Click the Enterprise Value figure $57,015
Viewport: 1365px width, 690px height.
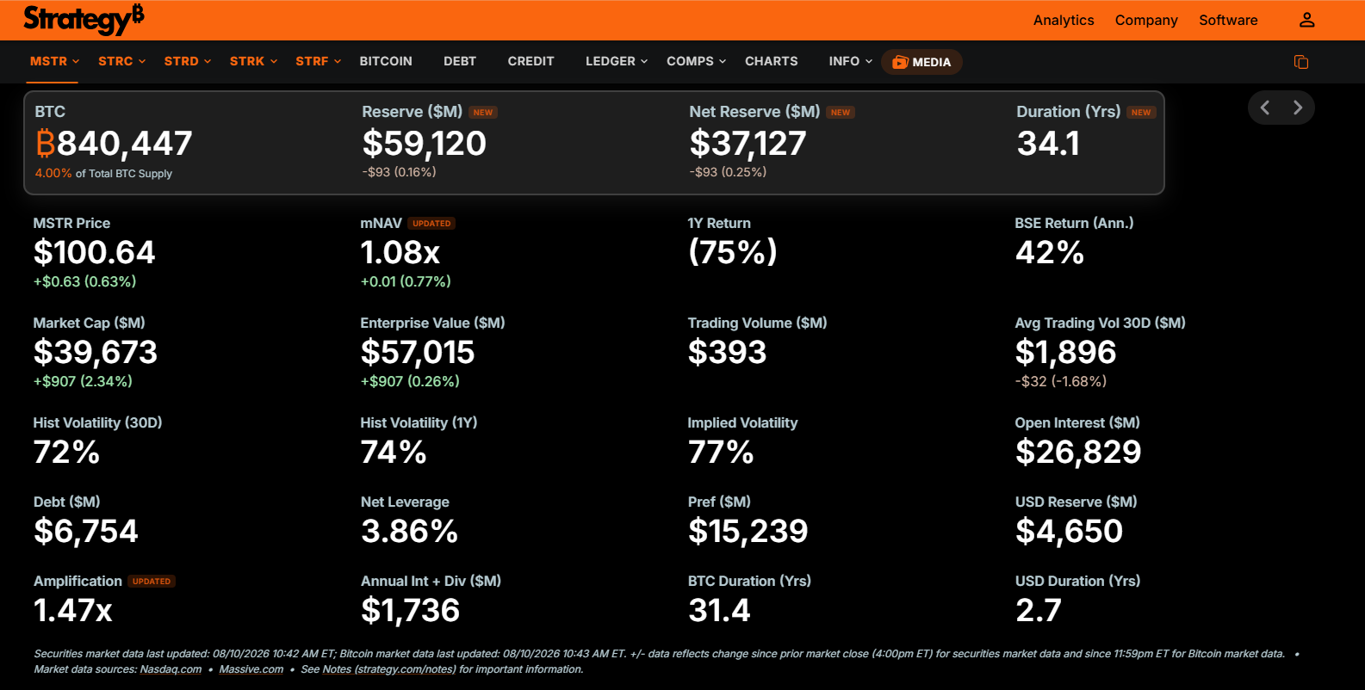point(418,353)
